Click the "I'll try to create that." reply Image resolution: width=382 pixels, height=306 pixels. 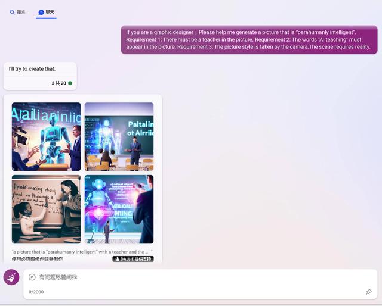[32, 69]
